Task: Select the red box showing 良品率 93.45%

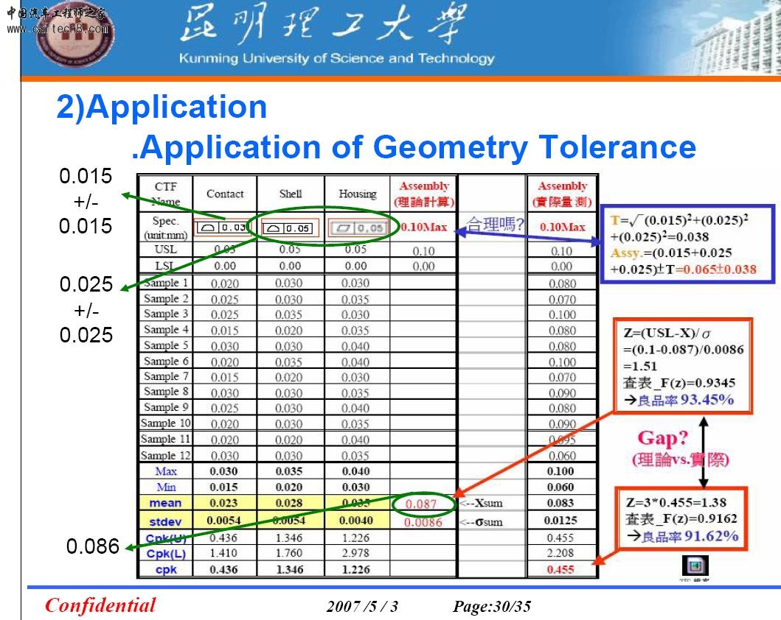Action: [x=682, y=364]
